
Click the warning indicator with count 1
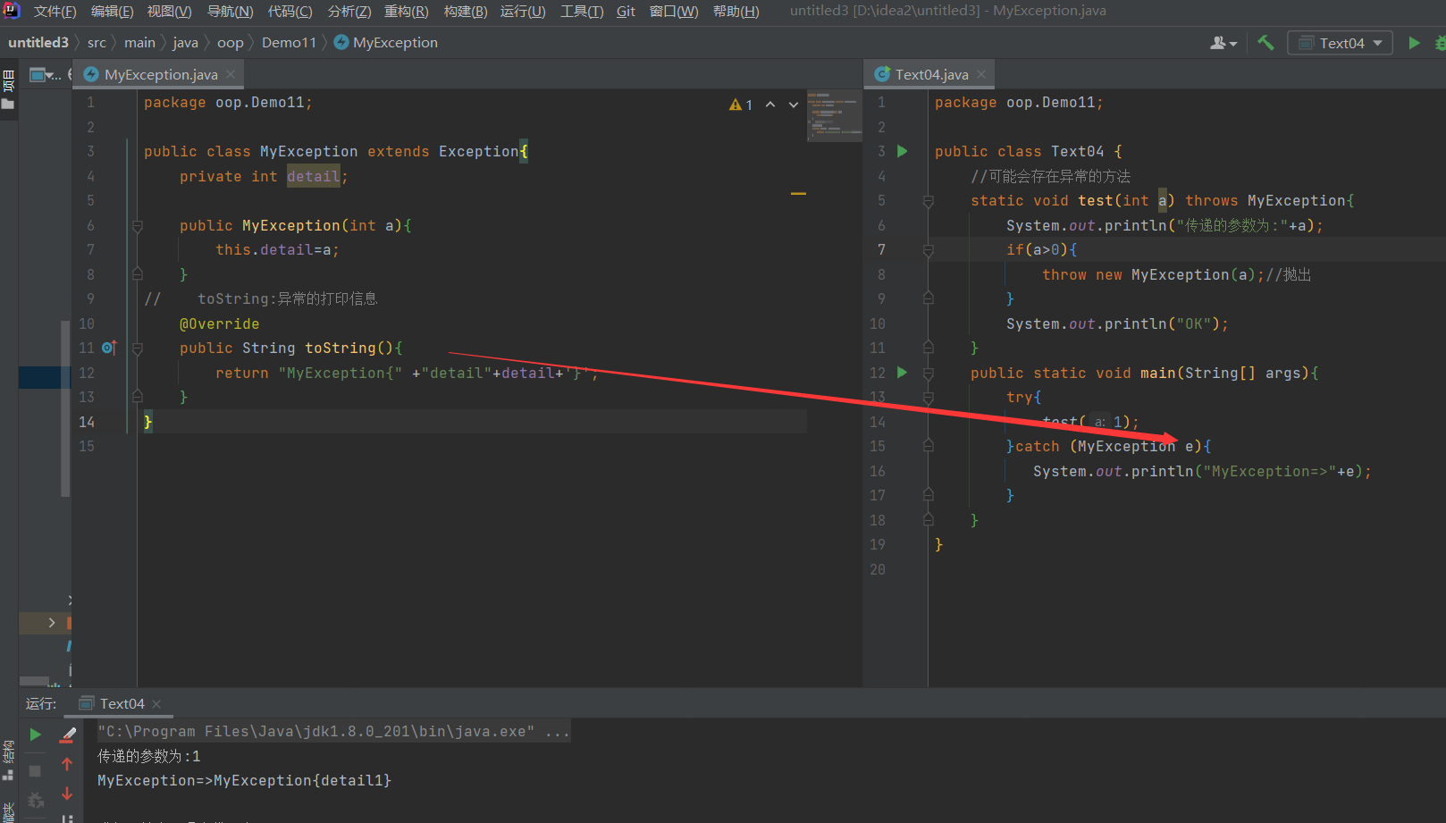tap(741, 105)
